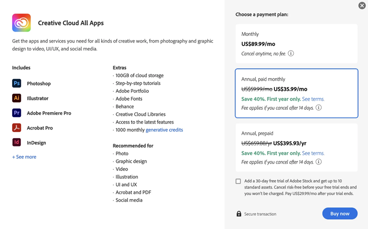The height and width of the screenshot is (229, 368).
Task: Open See terms in Annual prepaid plan
Action: click(313, 153)
